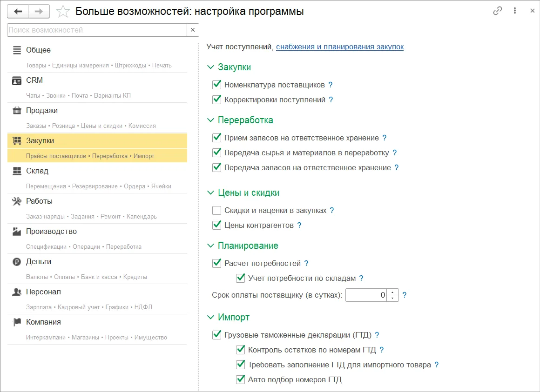Open help for Скидки и наценки в закупках
The image size is (540, 392).
coord(331,211)
